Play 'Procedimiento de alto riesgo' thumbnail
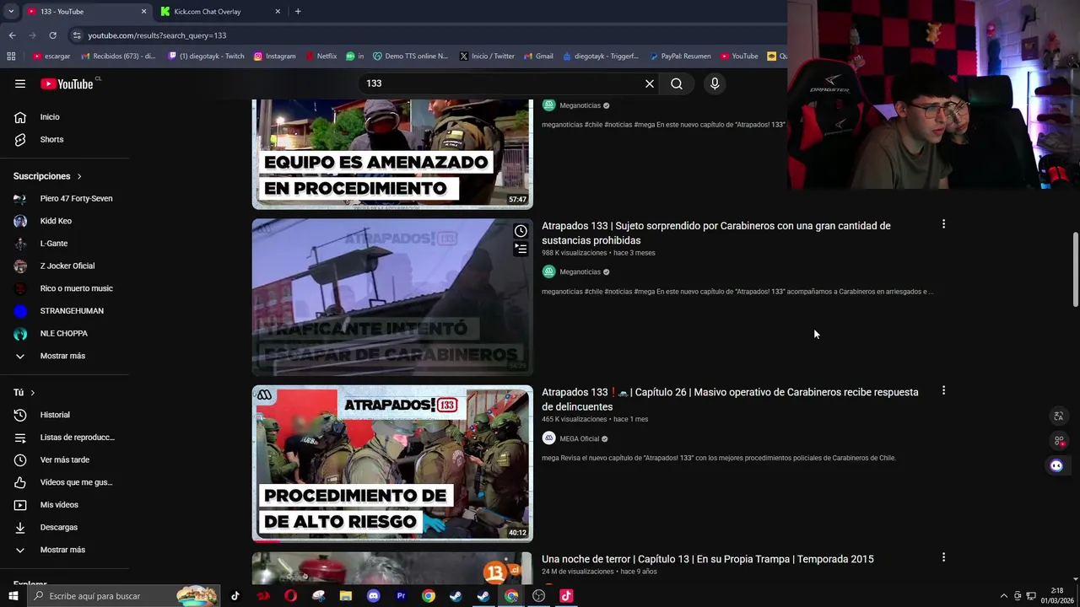This screenshot has height=607, width=1080. coord(392,464)
